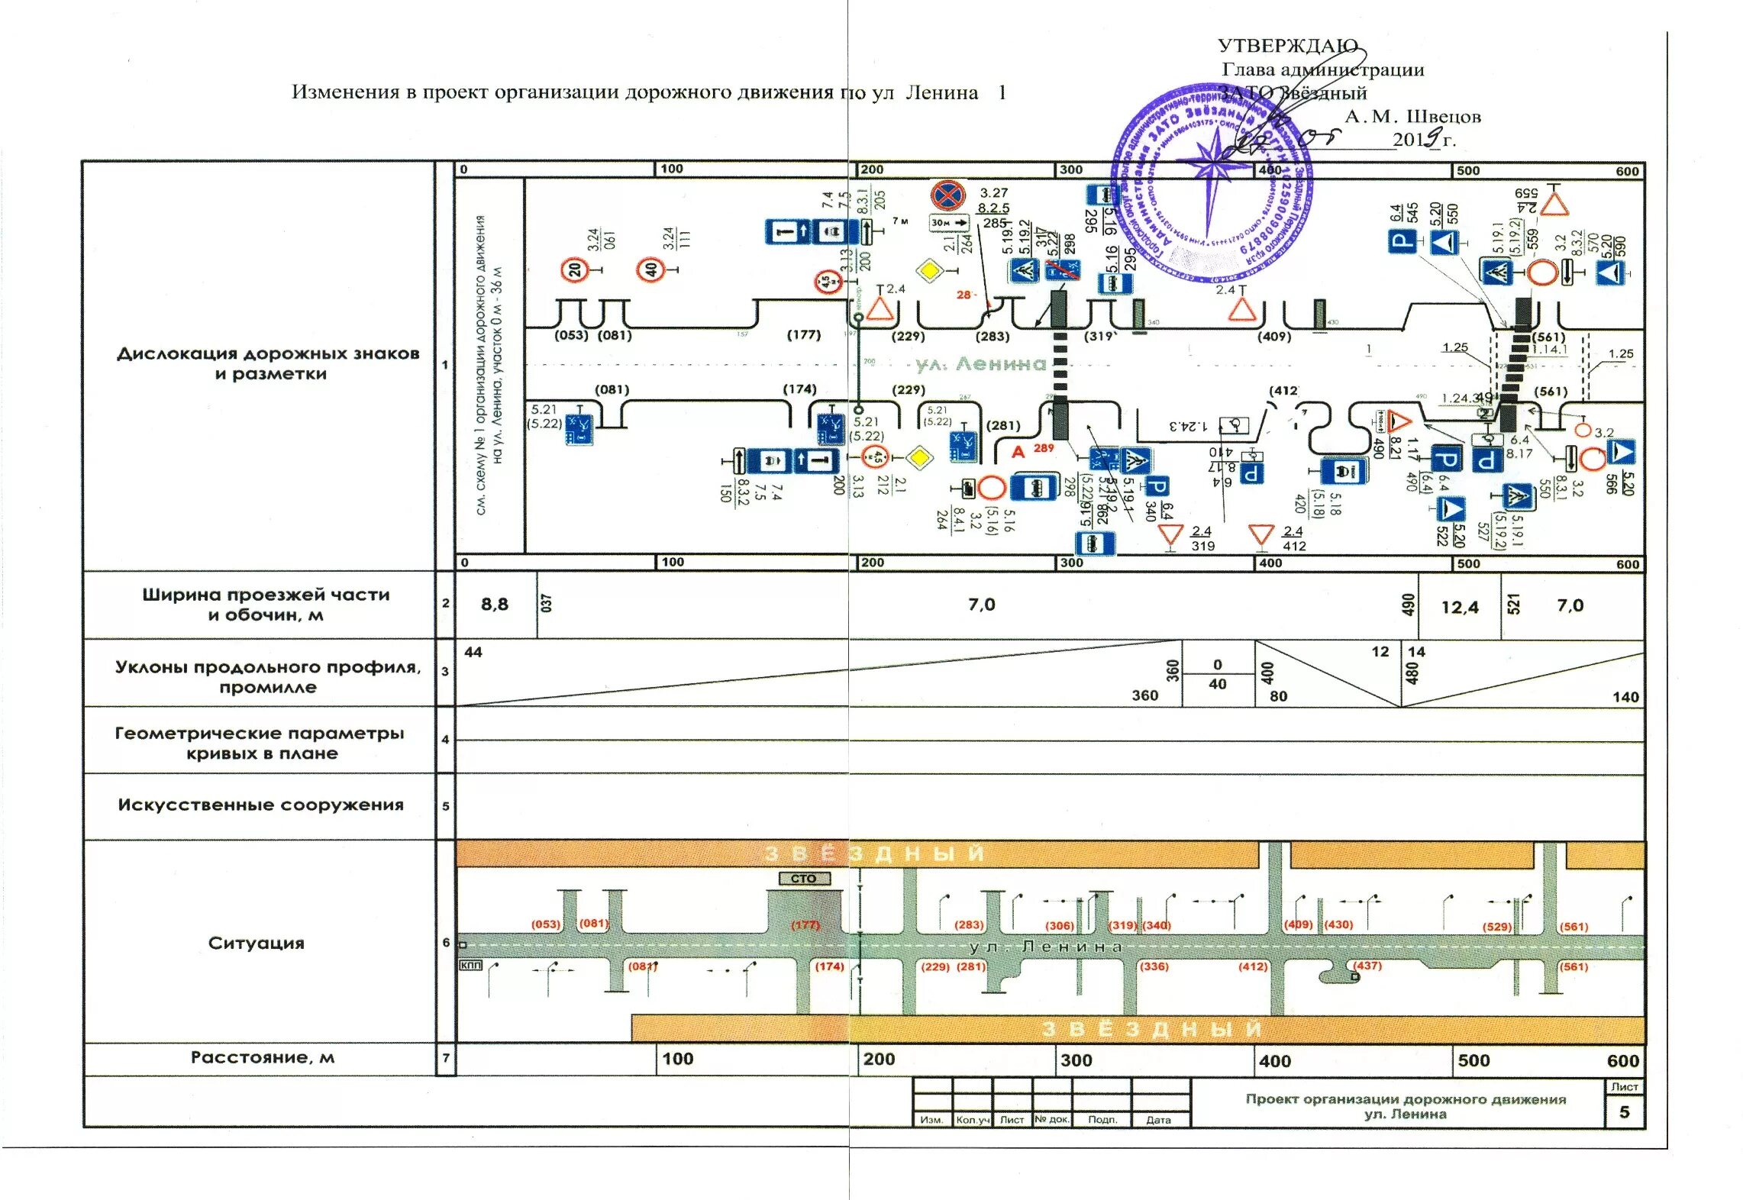Screen dimensions: 1743x1200
Task: Click row label Дислокация дорожных знаков и разметки
Action: click(268, 363)
